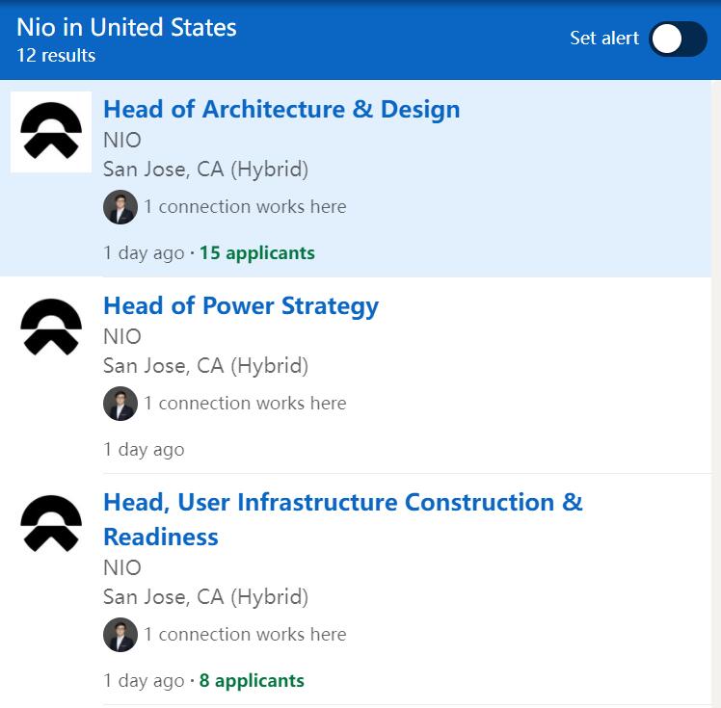Image resolution: width=721 pixels, height=708 pixels.
Task: Select NIO company name under User Infrastructure job
Action: (x=122, y=567)
